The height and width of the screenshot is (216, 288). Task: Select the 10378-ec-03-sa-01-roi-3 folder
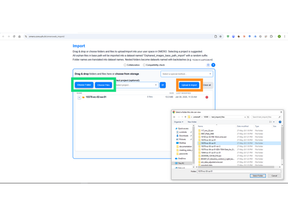tap(211, 146)
